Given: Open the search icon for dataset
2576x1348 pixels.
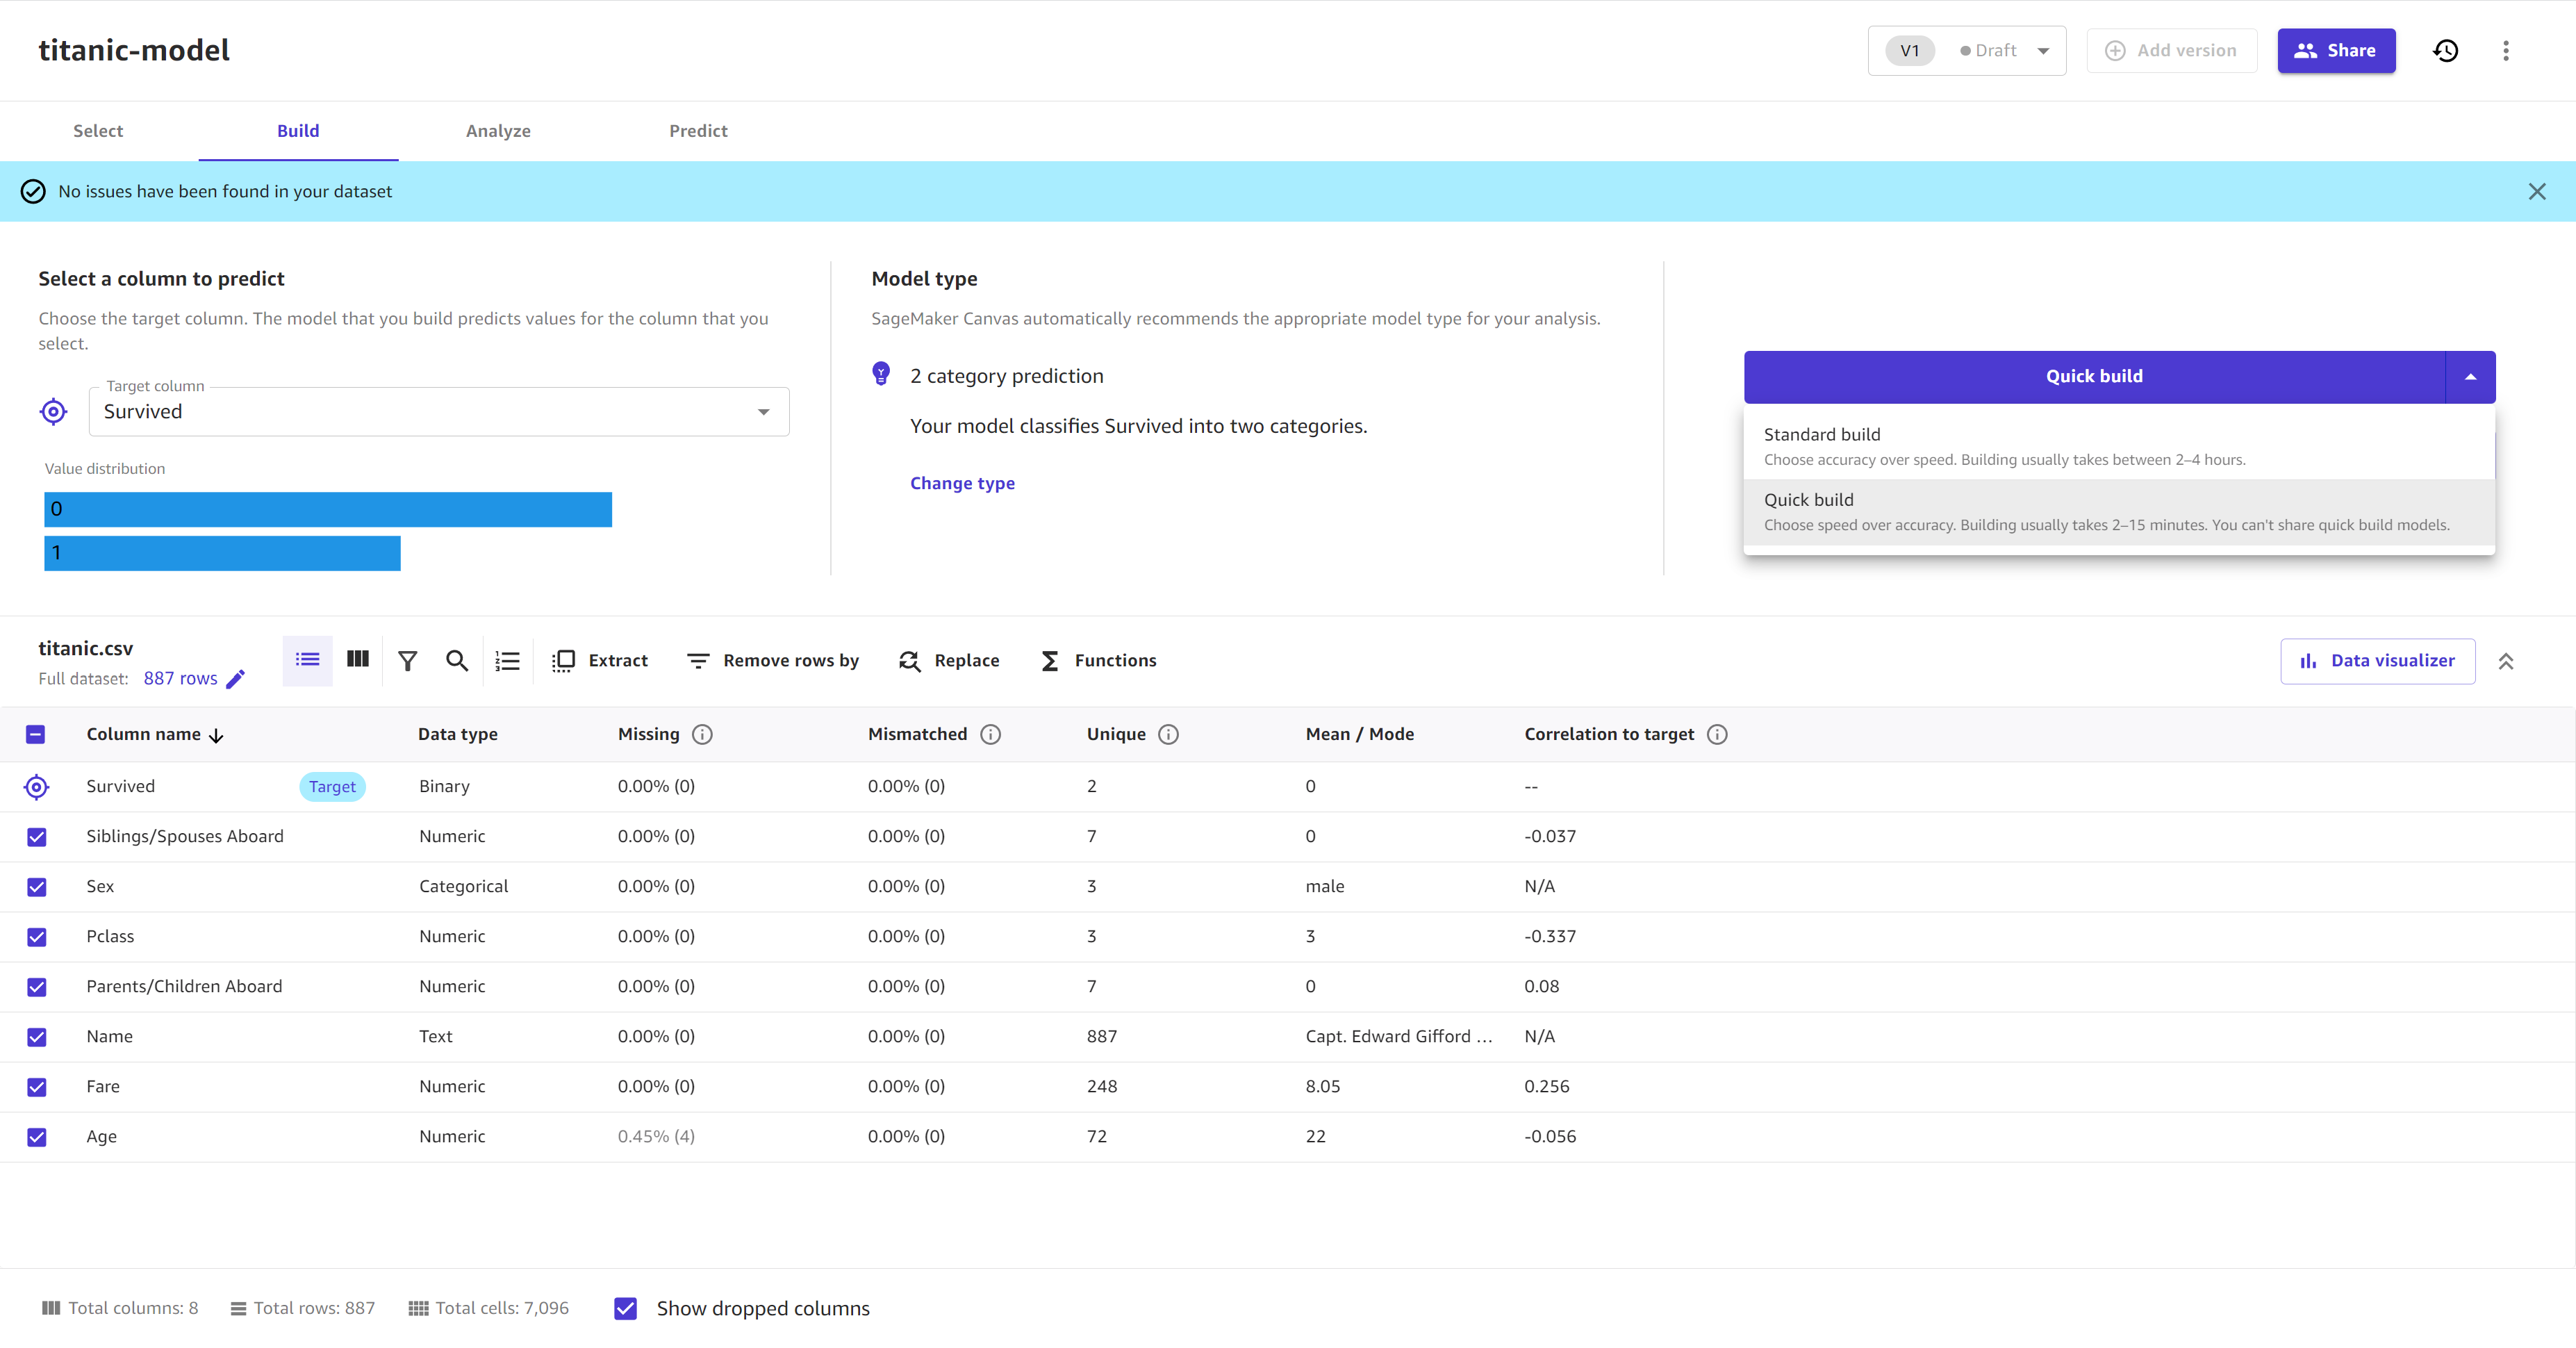Looking at the screenshot, I should [x=456, y=659].
